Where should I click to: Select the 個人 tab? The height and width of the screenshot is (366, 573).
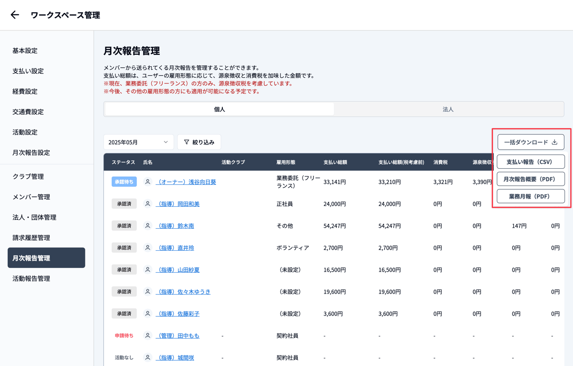point(219,109)
